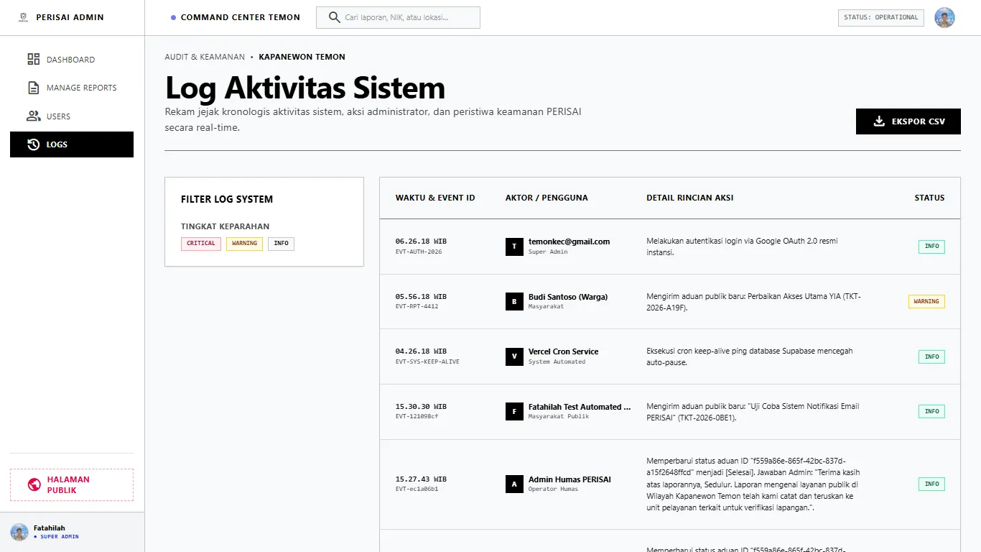Click the Users people icon
Screen dimensions: 981x552
tap(33, 116)
